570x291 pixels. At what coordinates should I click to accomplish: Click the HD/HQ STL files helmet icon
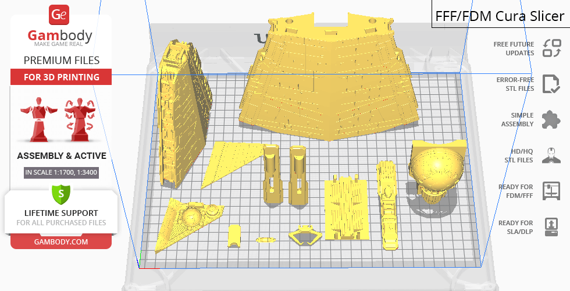551,155
